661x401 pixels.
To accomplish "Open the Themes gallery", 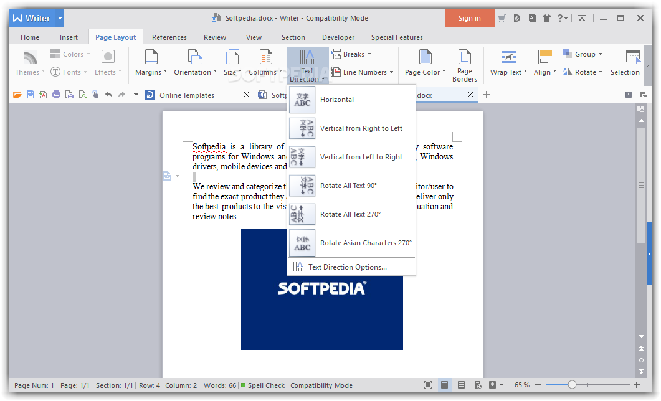I will 30,62.
